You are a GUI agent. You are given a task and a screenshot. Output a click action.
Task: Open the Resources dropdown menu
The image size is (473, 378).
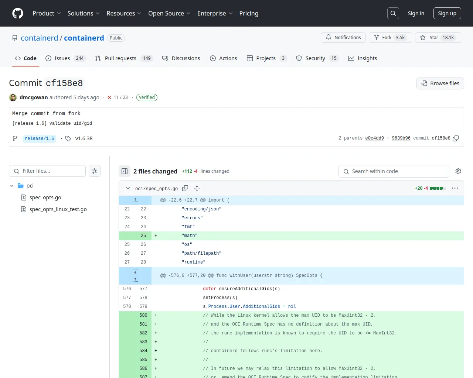tap(124, 13)
